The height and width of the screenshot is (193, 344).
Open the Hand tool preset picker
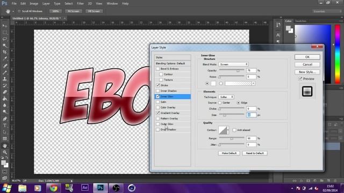coord(13,11)
